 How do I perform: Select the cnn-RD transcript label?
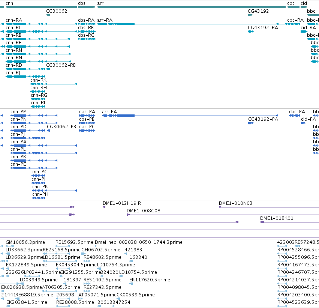[x=14, y=65]
